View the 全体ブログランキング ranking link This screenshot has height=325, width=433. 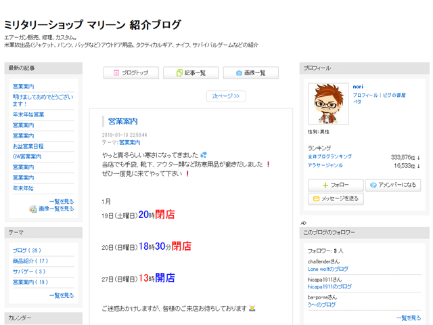click(329, 156)
